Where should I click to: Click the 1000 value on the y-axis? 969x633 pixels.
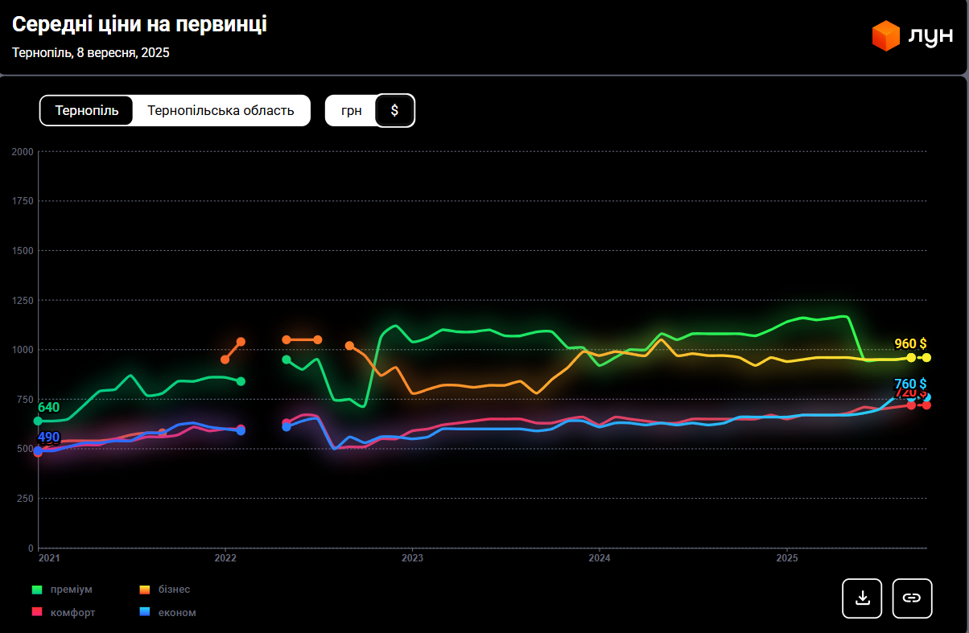23,350
